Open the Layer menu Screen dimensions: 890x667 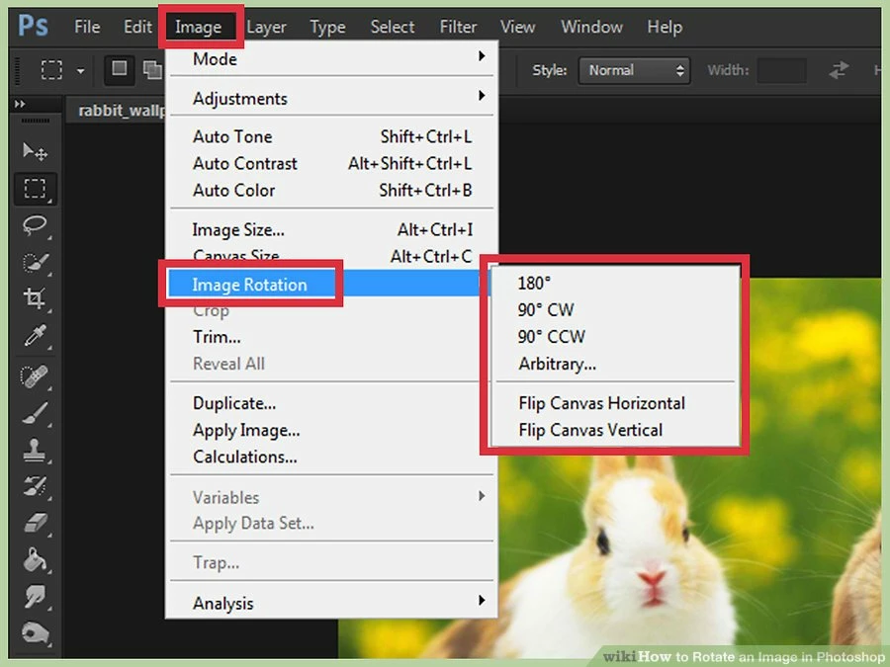[266, 27]
